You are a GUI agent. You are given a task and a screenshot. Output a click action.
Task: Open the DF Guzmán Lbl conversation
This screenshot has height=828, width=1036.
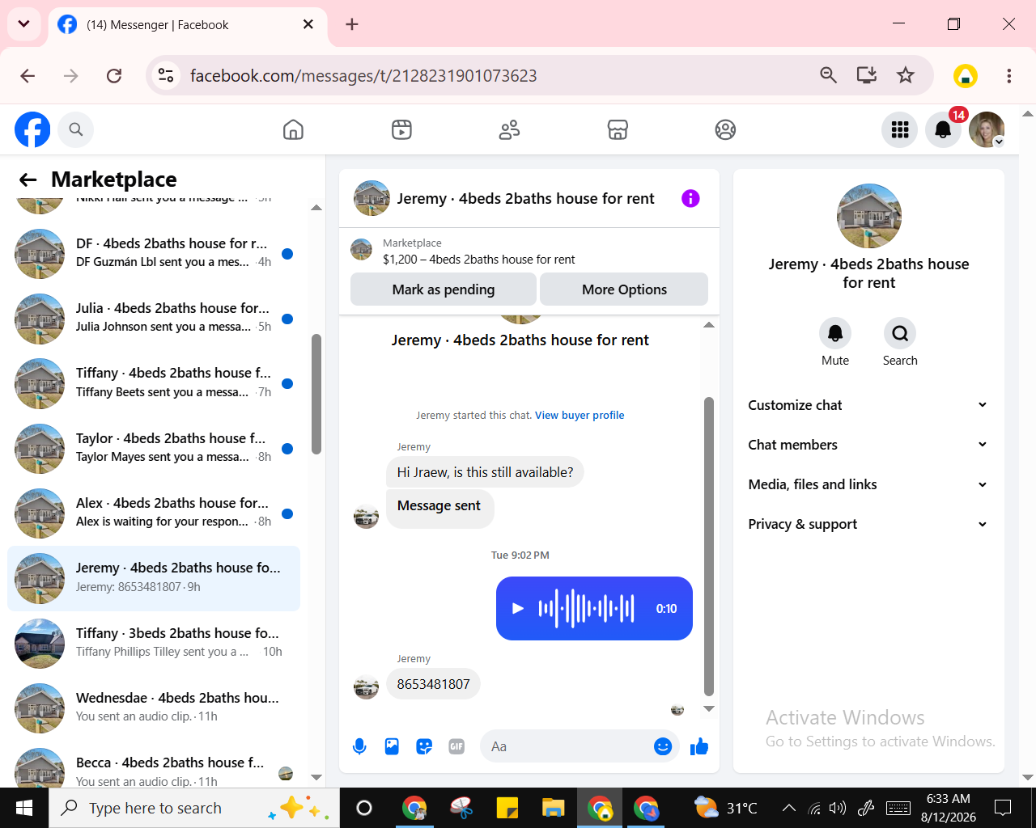click(x=154, y=253)
